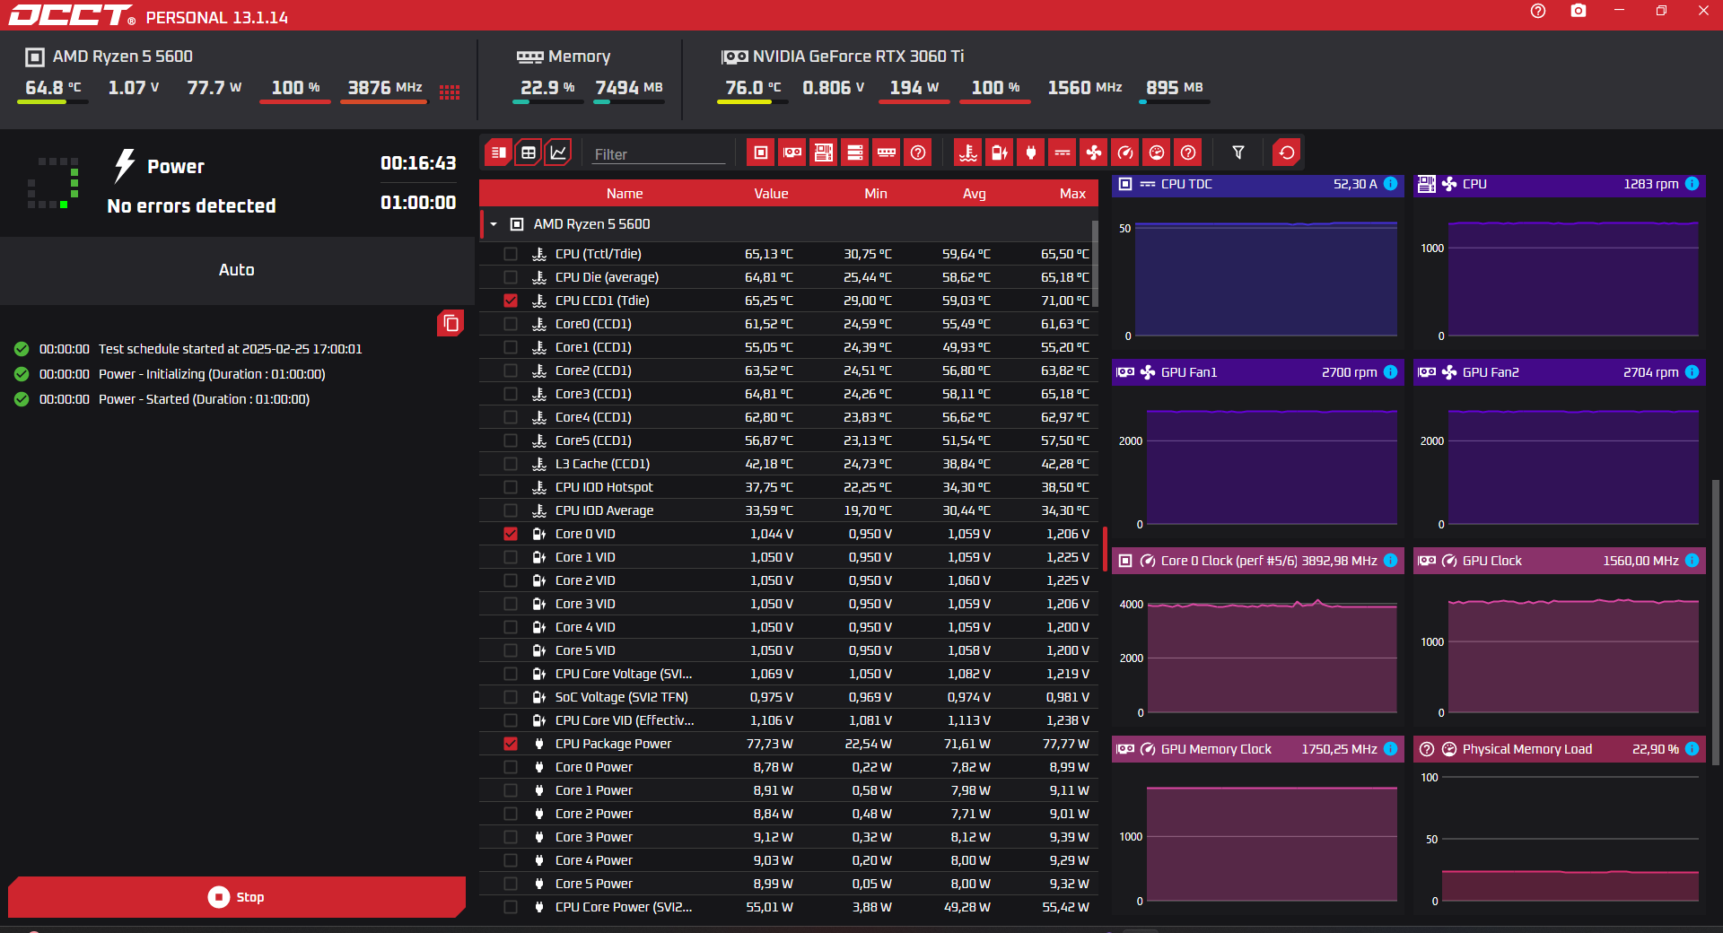
Task: Sort the table by the Value column
Action: (771, 194)
